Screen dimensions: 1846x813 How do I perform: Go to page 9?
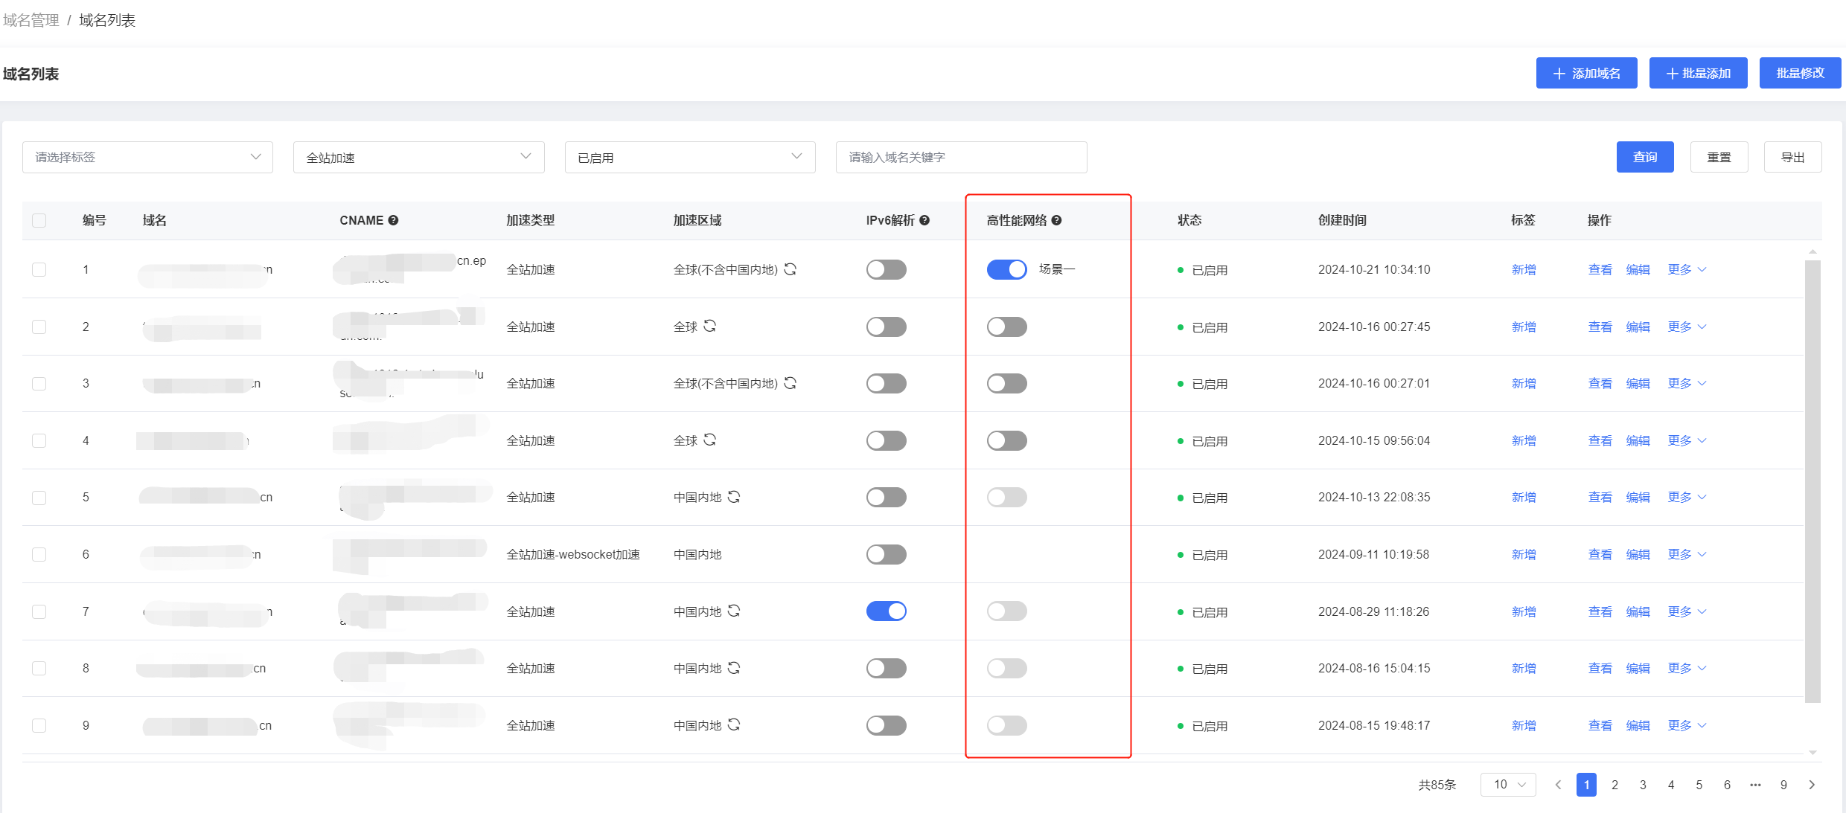tap(1783, 785)
